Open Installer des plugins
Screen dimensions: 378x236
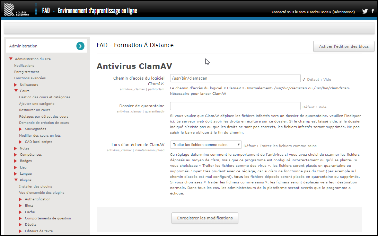point(35,187)
